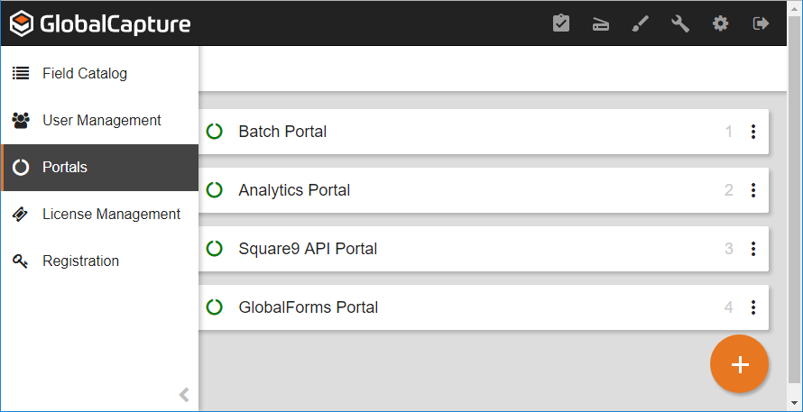Viewport: 803px width, 412px height.
Task: Open the Analytics Portal three-dot menu
Action: click(752, 190)
